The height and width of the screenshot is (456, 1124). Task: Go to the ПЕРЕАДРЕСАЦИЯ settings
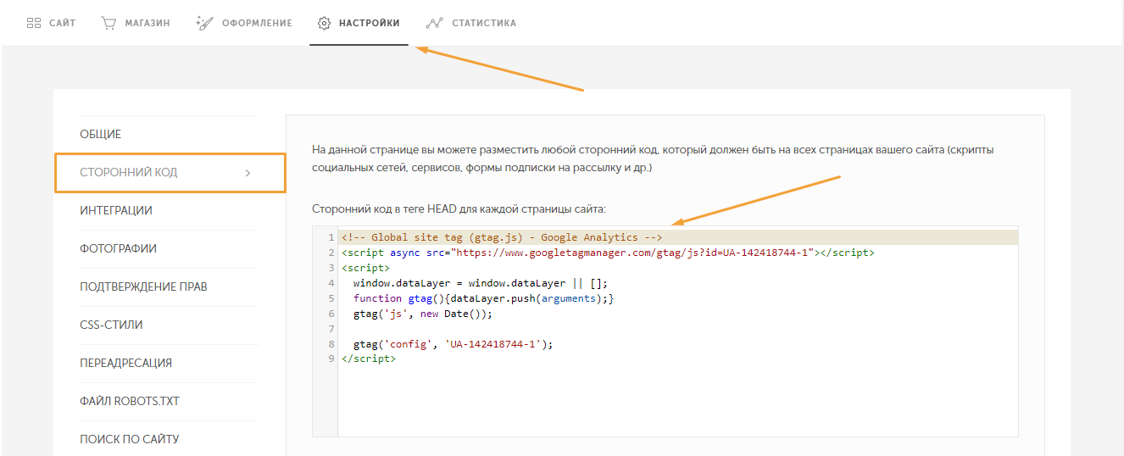click(125, 363)
